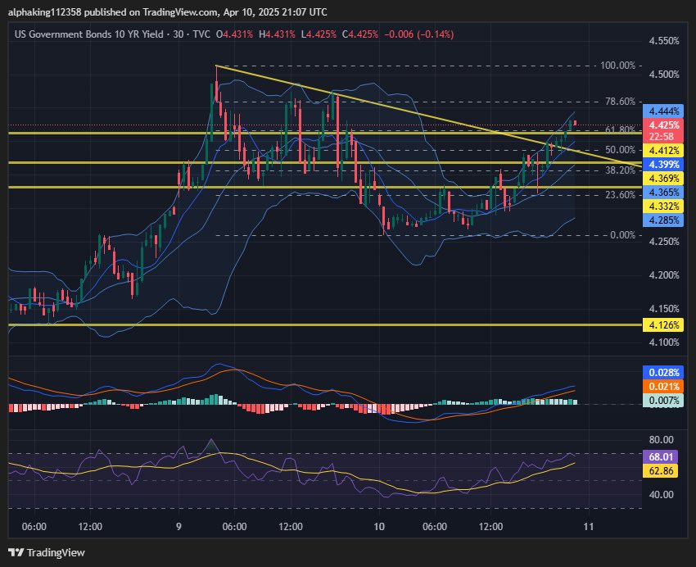The width and height of the screenshot is (696, 567).
Task: Click the RSI average value label 62.86
Action: [660, 470]
